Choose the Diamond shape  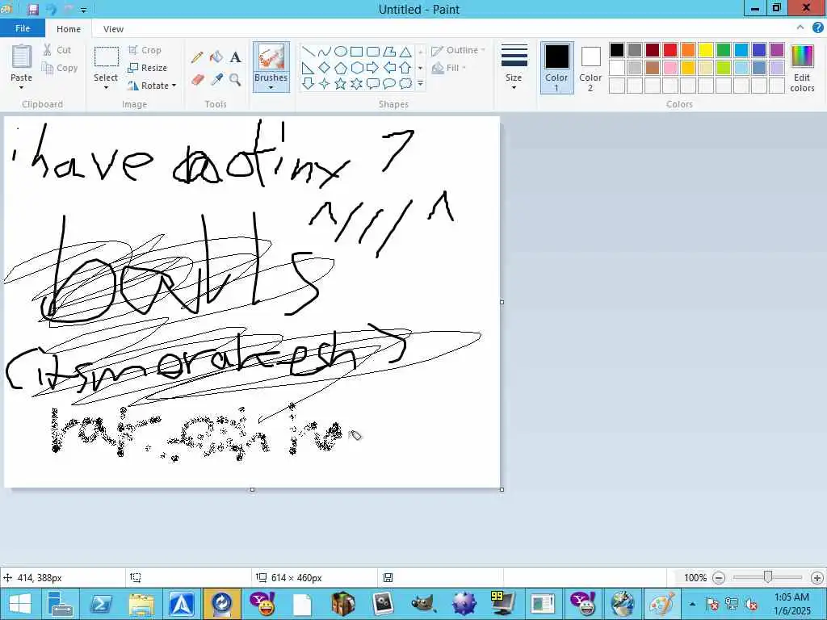click(325, 68)
